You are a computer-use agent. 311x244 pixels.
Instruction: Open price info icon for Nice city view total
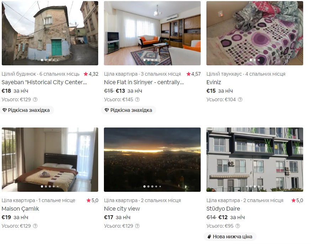click(137, 226)
